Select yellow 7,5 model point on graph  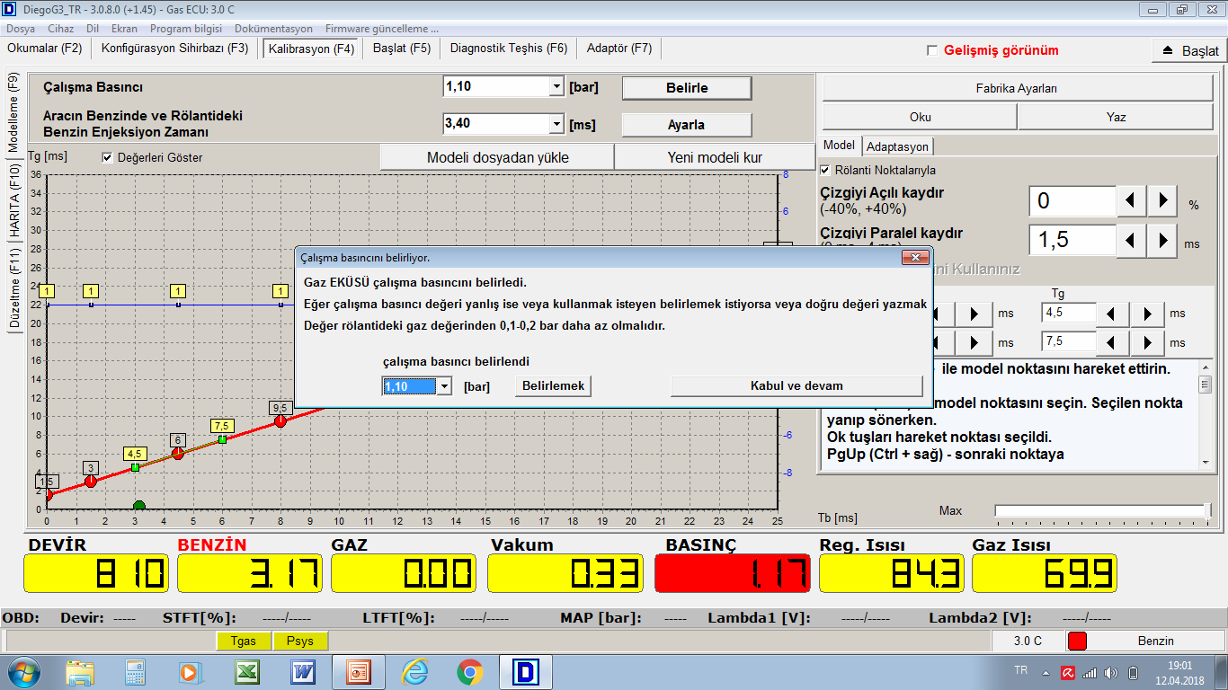click(222, 438)
